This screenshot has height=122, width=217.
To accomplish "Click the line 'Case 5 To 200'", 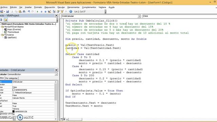I will tap(83, 76).
